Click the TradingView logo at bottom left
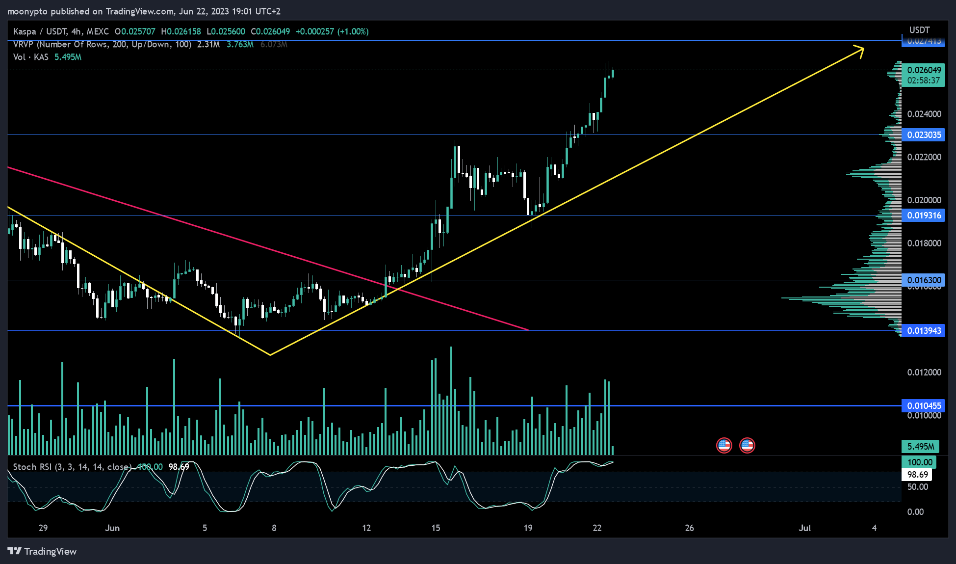Screen dimensions: 956x564 42,551
